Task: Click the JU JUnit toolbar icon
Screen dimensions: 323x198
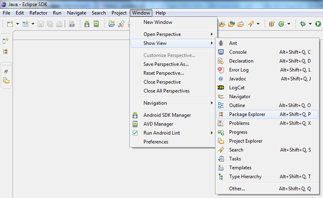Action: tap(121, 24)
